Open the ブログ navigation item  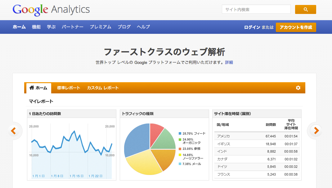pos(124,27)
